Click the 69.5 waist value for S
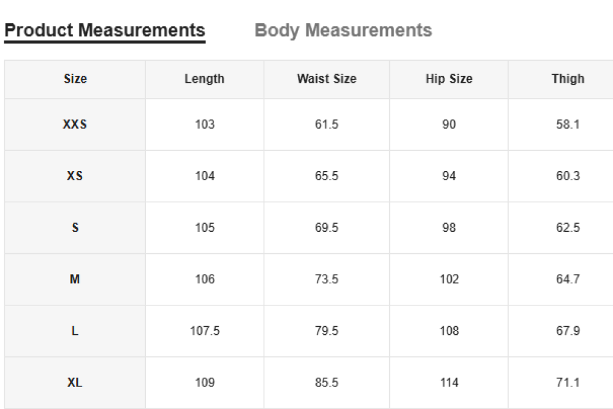613x409 pixels. click(x=326, y=227)
